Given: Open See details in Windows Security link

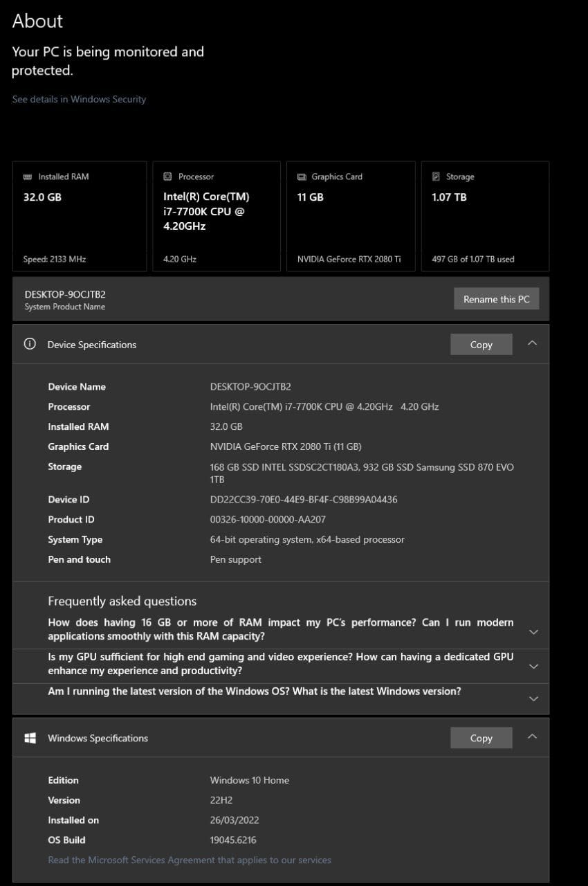Looking at the screenshot, I should [x=79, y=99].
